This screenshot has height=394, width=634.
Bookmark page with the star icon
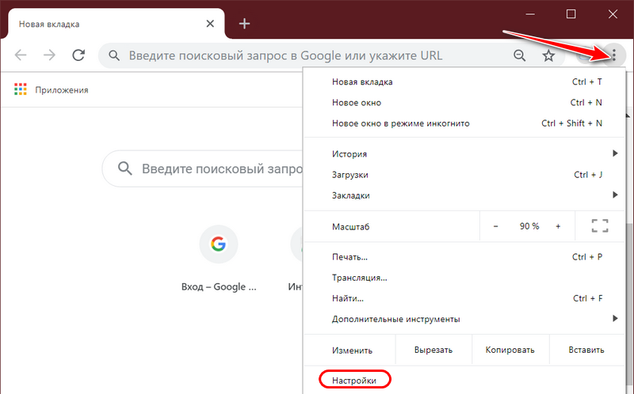pos(548,55)
